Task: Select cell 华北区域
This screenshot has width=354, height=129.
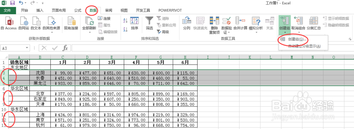Action: 19,88
